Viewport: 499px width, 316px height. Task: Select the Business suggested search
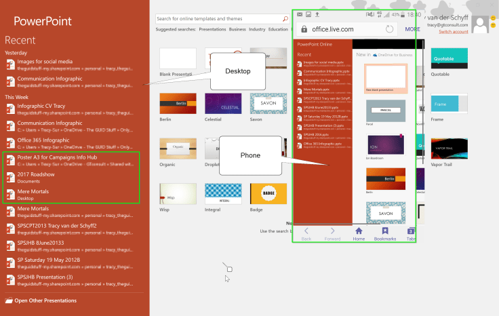pyautogui.click(x=237, y=30)
